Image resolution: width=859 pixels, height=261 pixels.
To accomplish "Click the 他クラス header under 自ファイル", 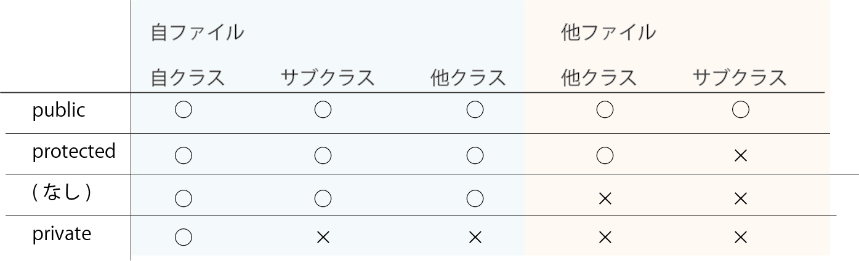I will pos(468,78).
